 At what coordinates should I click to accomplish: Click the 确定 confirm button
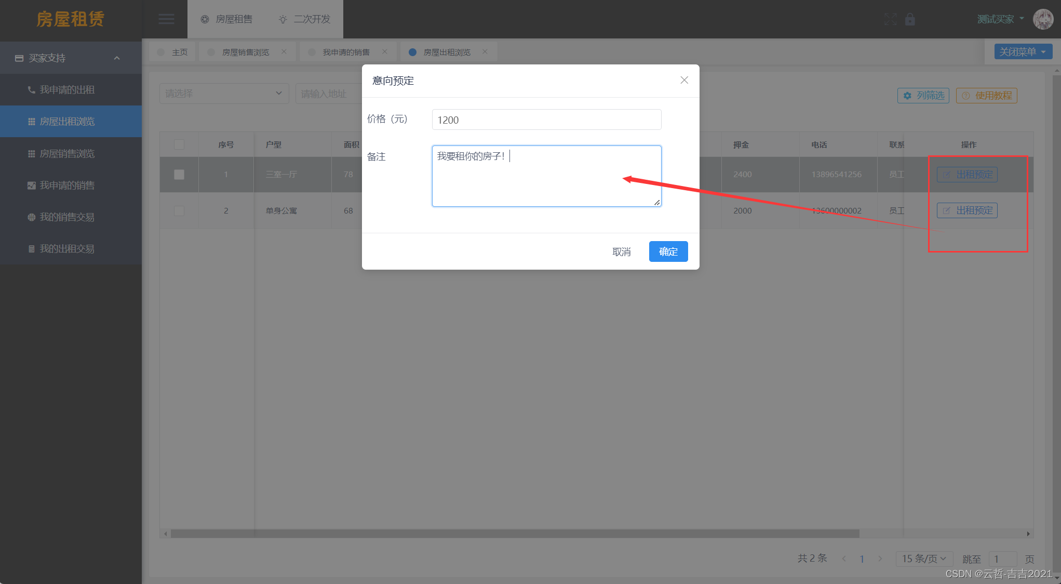click(668, 252)
